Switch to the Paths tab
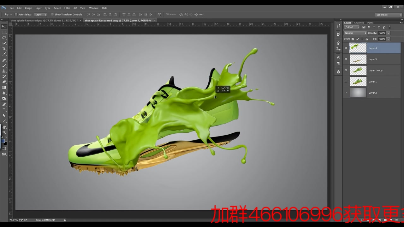 pyautogui.click(x=370, y=23)
